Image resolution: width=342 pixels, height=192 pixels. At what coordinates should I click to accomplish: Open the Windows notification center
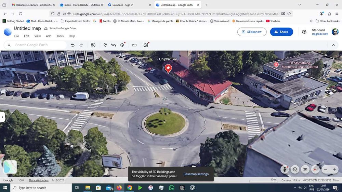point(336,188)
